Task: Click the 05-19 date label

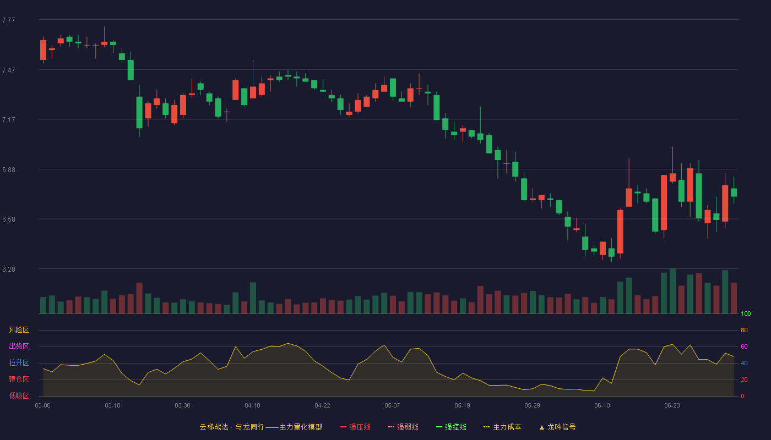Action: (462, 405)
